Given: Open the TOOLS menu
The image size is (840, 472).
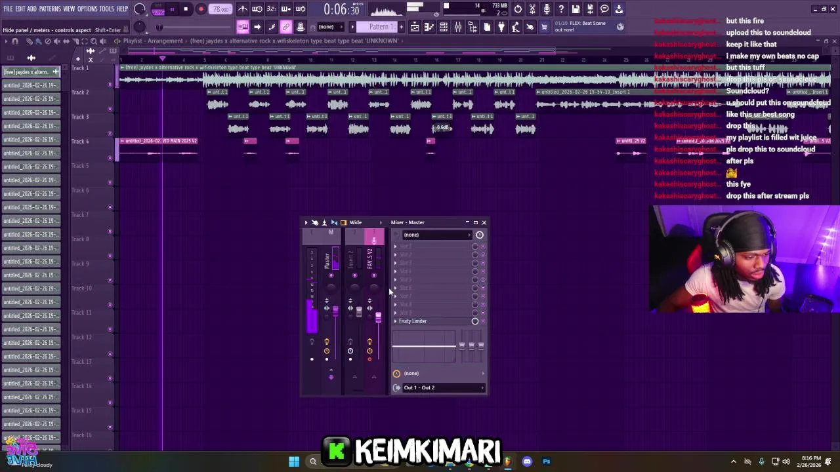Looking at the screenshot, I should [106, 9].
